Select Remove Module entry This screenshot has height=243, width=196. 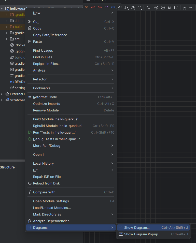[71, 110]
